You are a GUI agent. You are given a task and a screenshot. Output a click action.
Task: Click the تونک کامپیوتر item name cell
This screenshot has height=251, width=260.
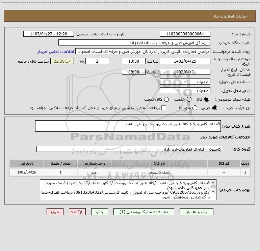(x=159, y=172)
